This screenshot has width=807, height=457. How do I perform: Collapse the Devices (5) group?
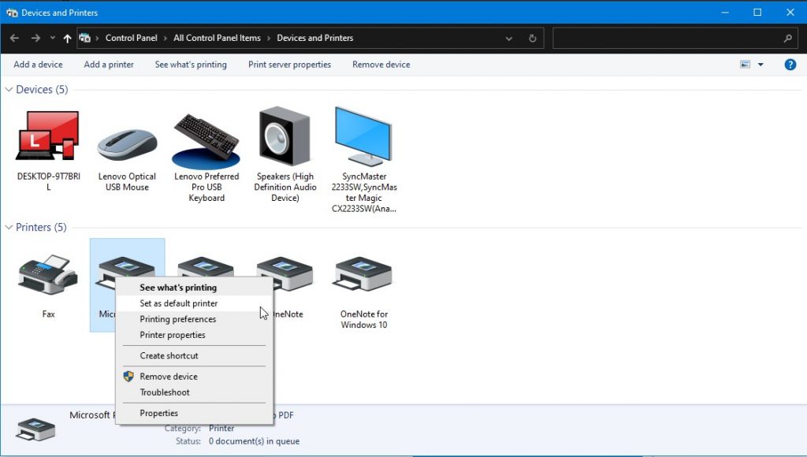point(9,90)
